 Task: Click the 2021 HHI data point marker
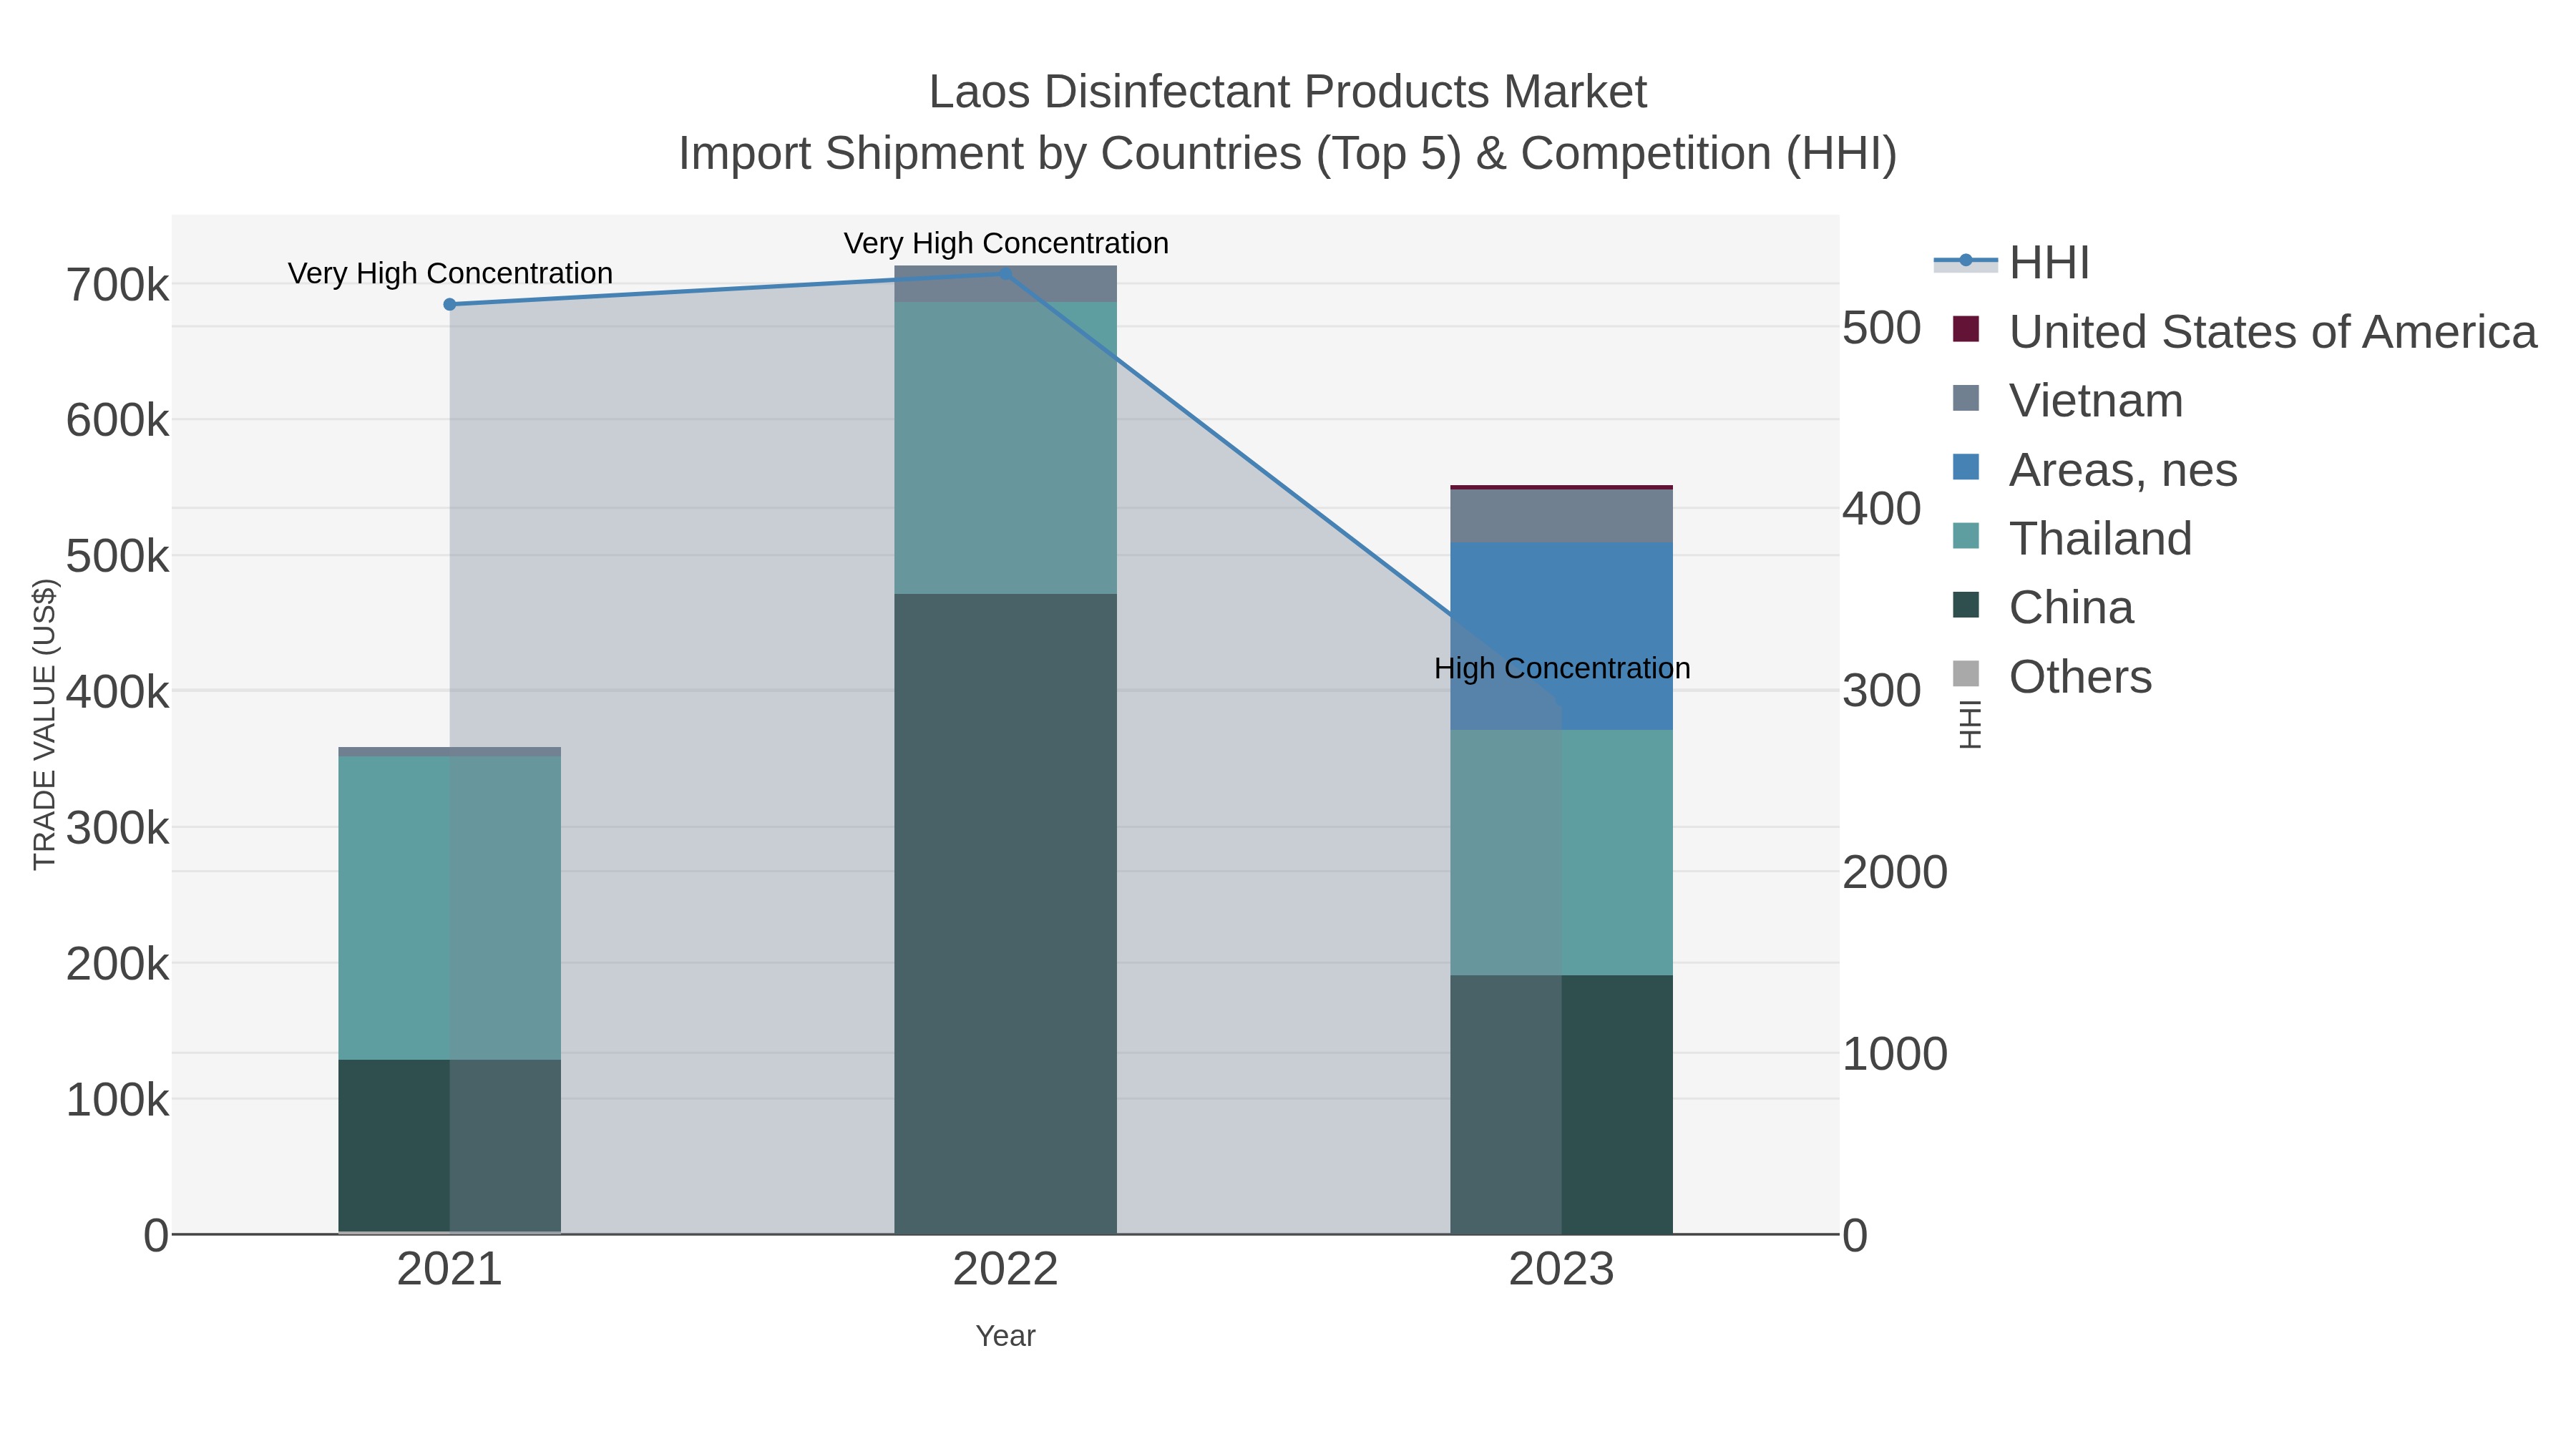pyautogui.click(x=450, y=304)
